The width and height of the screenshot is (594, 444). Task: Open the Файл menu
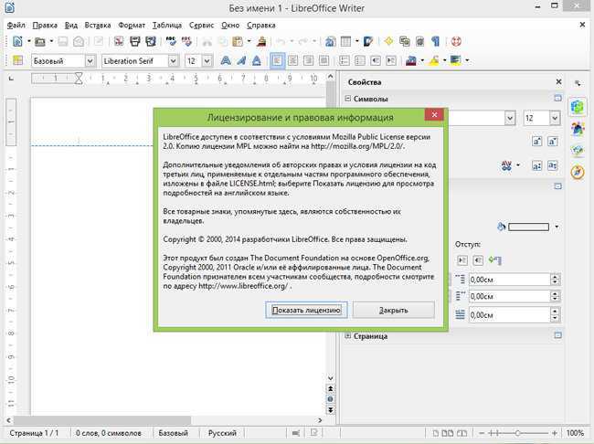point(16,26)
